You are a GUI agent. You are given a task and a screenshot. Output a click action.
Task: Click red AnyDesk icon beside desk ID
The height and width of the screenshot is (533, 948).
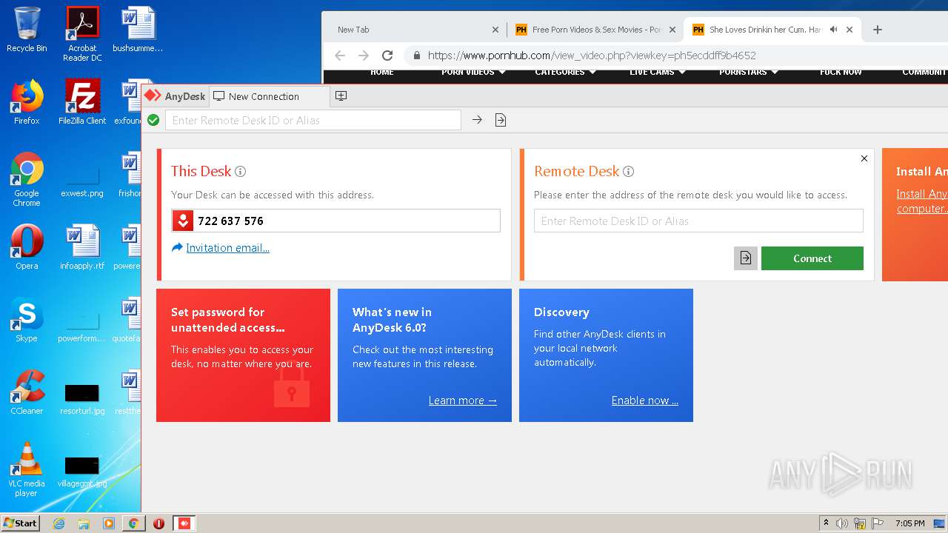tap(183, 221)
